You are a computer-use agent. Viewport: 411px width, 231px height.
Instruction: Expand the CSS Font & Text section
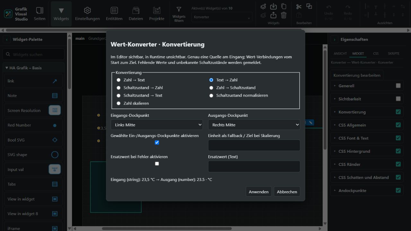pyautogui.click(x=367, y=138)
